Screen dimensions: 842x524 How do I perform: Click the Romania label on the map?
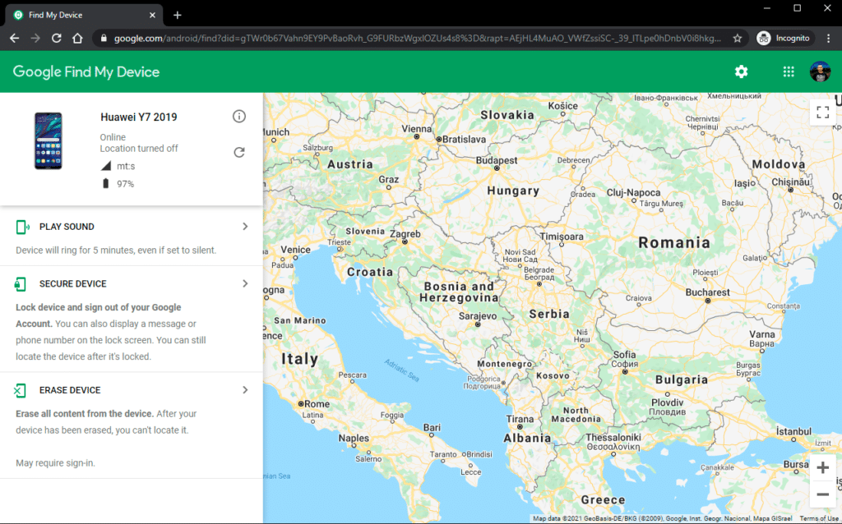point(674,242)
